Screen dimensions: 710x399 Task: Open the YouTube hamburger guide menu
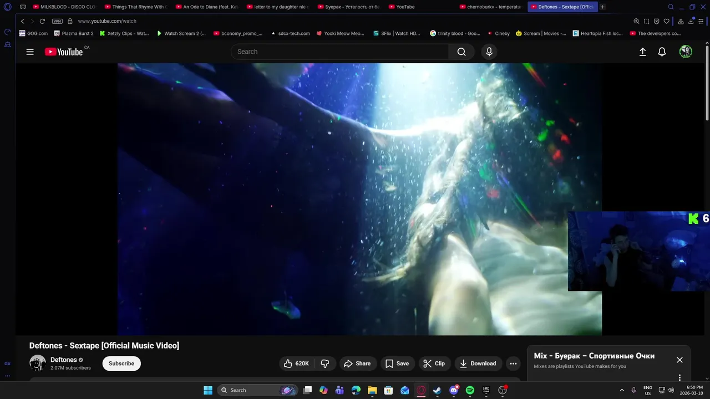click(30, 52)
